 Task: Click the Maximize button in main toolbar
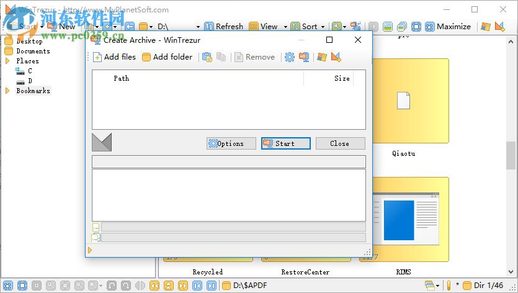coord(448,27)
